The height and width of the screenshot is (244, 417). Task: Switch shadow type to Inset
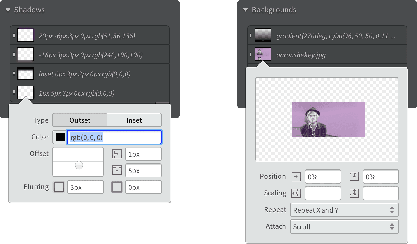134,120
